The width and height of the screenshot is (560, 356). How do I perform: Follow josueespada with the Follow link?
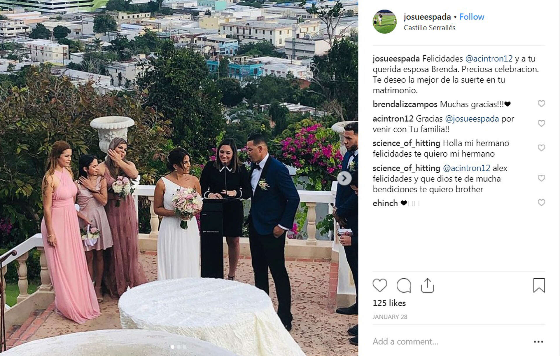click(472, 17)
